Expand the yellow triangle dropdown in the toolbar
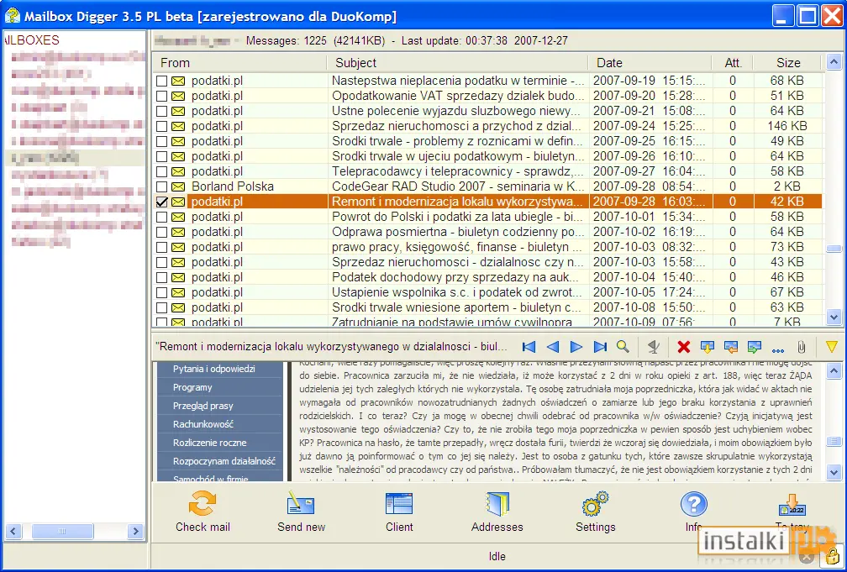Screen dimensions: 847x572 point(831,347)
